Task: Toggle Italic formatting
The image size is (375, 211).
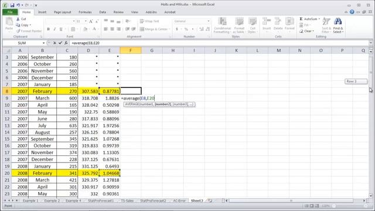Action: 54,29
